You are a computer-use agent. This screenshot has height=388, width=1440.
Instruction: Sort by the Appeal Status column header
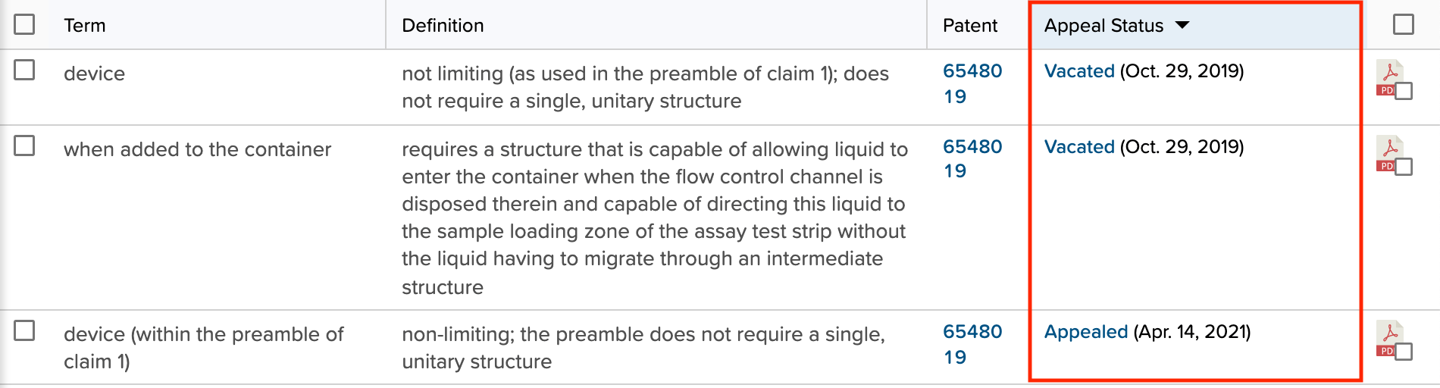click(1103, 25)
